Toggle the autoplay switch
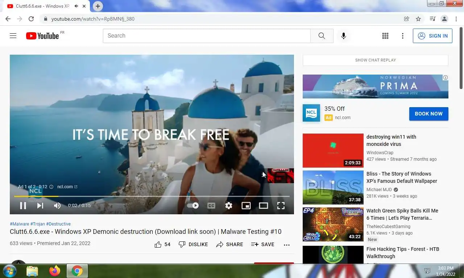464x278 pixels. (193, 206)
